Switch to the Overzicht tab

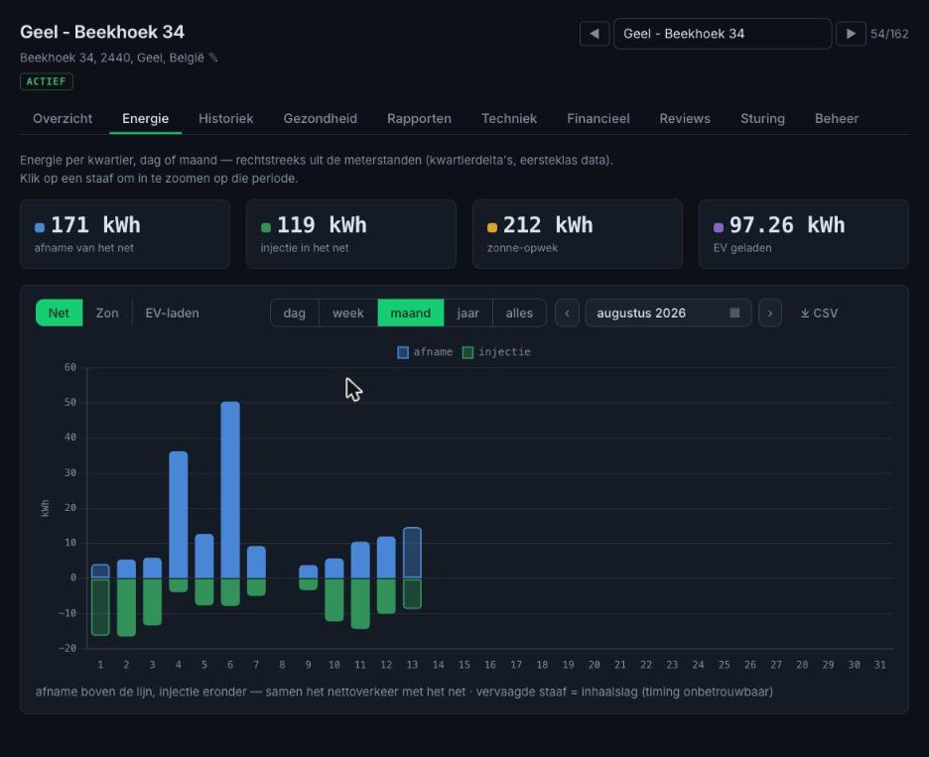point(63,118)
